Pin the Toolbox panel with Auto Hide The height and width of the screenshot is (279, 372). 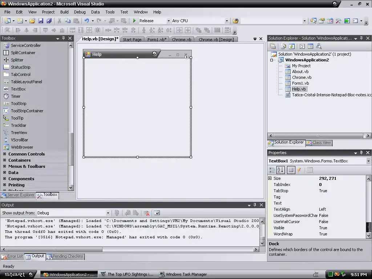(x=64, y=38)
